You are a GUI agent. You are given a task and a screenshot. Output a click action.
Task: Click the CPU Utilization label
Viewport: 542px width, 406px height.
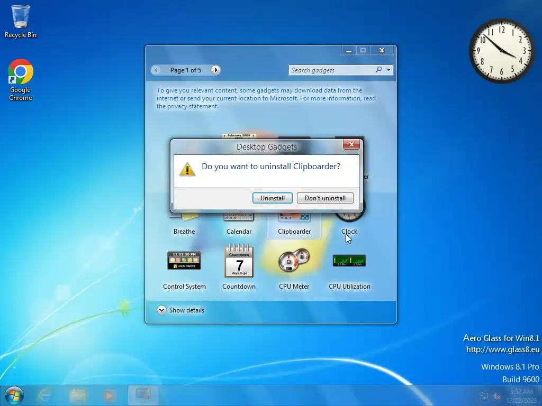349,287
